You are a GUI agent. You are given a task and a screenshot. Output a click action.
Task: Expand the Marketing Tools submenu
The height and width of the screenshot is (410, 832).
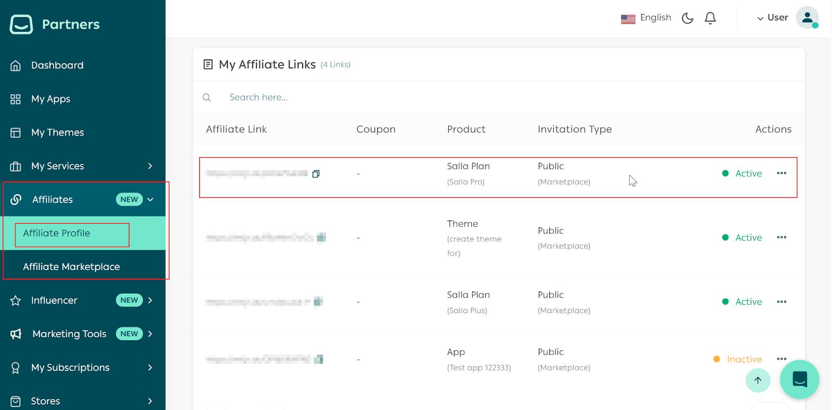pyautogui.click(x=150, y=334)
